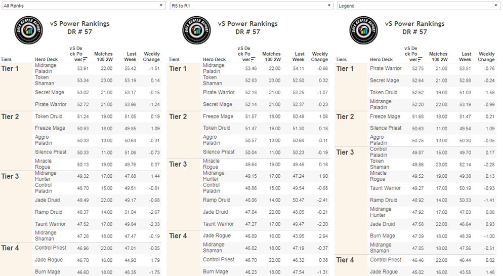Select Midrange Shaman in R5 to R1 table
Viewport: 503px width, 276px height.
(x=214, y=248)
